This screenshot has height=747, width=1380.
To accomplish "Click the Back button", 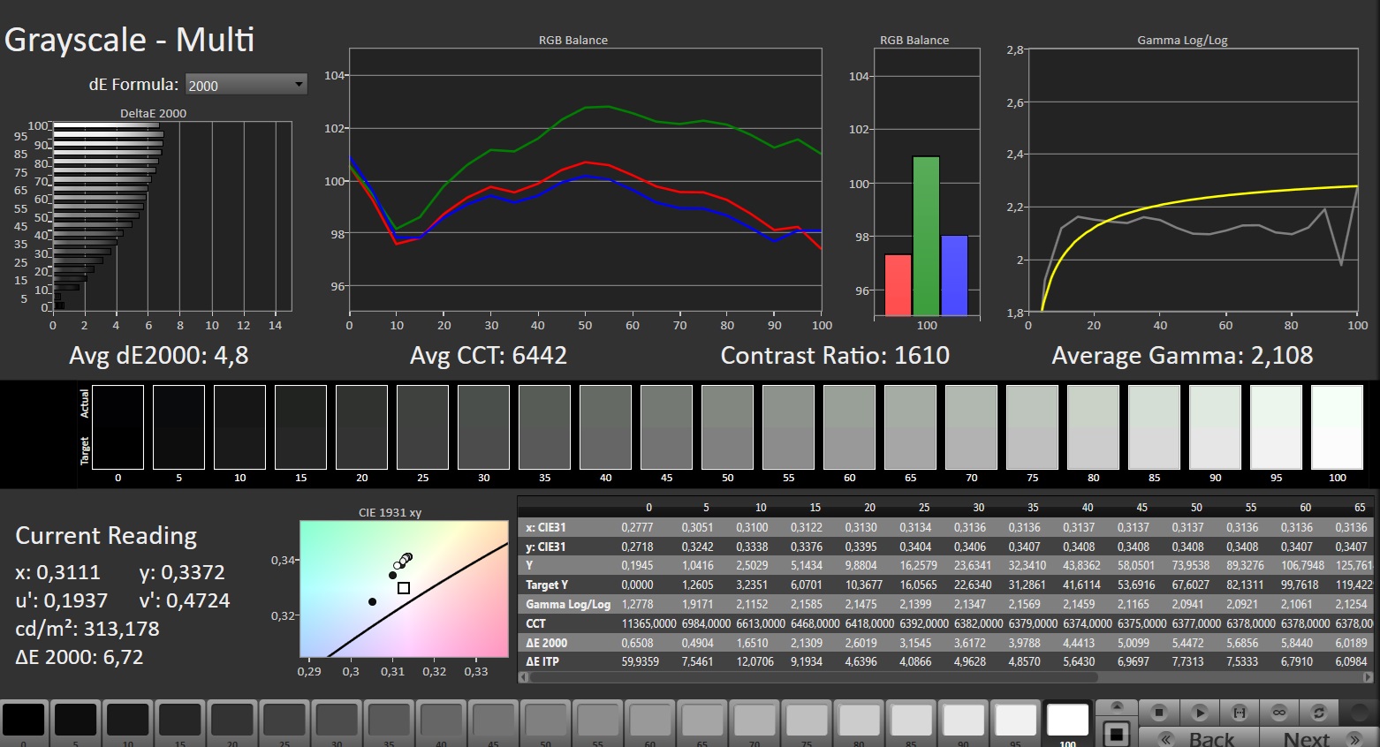I will point(1198,738).
